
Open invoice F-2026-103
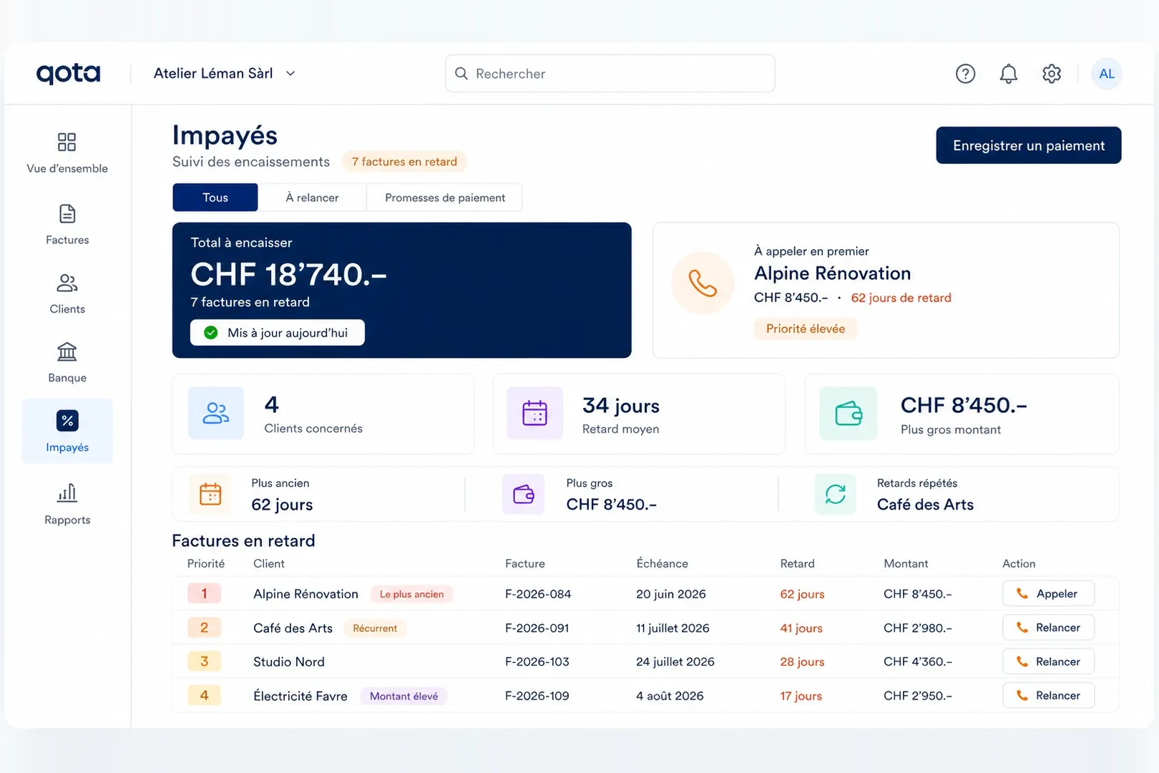click(537, 662)
